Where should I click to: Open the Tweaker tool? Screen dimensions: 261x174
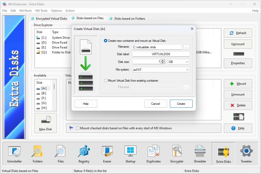(246, 154)
